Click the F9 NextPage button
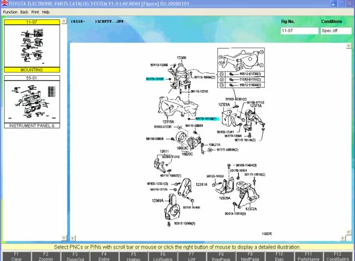This screenshot has width=355, height=261. [x=250, y=256]
